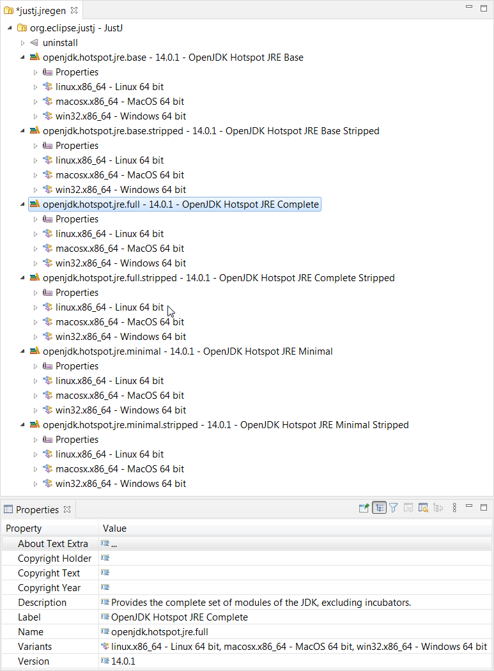494x671 pixels.
Task: Minimize the Properties panel
Action: tap(470, 507)
